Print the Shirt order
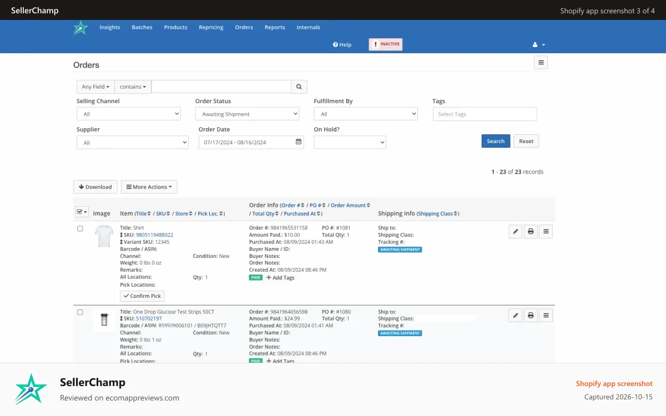The width and height of the screenshot is (666, 416). pos(531,231)
